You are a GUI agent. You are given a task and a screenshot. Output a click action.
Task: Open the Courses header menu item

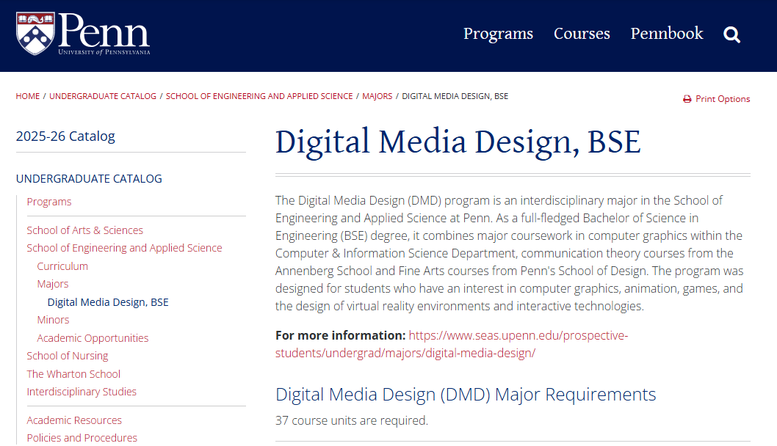point(582,34)
